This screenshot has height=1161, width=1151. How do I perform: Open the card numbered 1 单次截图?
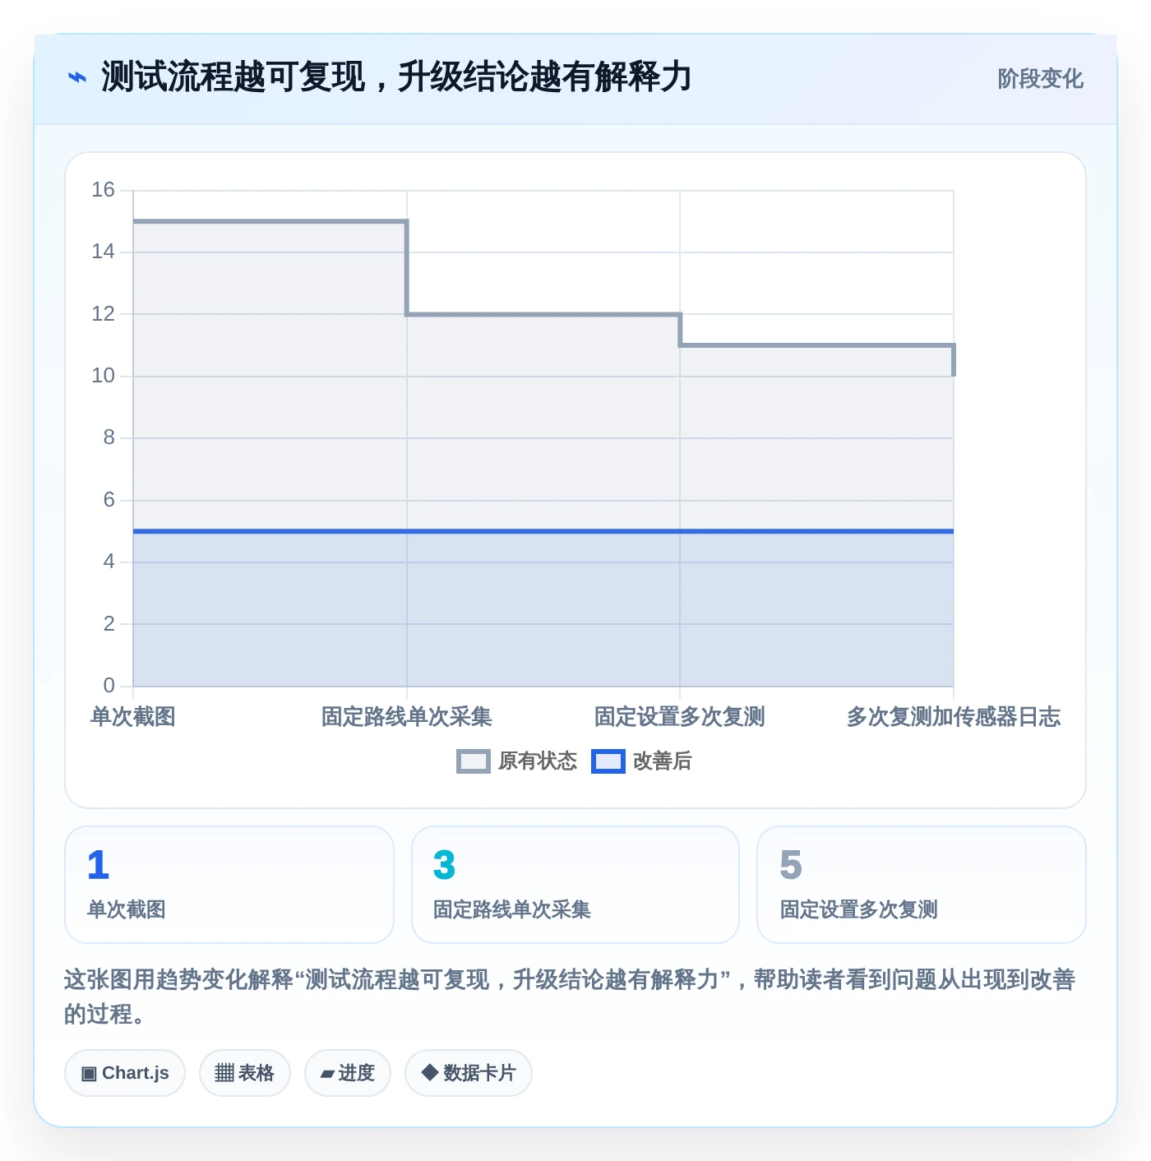point(229,885)
